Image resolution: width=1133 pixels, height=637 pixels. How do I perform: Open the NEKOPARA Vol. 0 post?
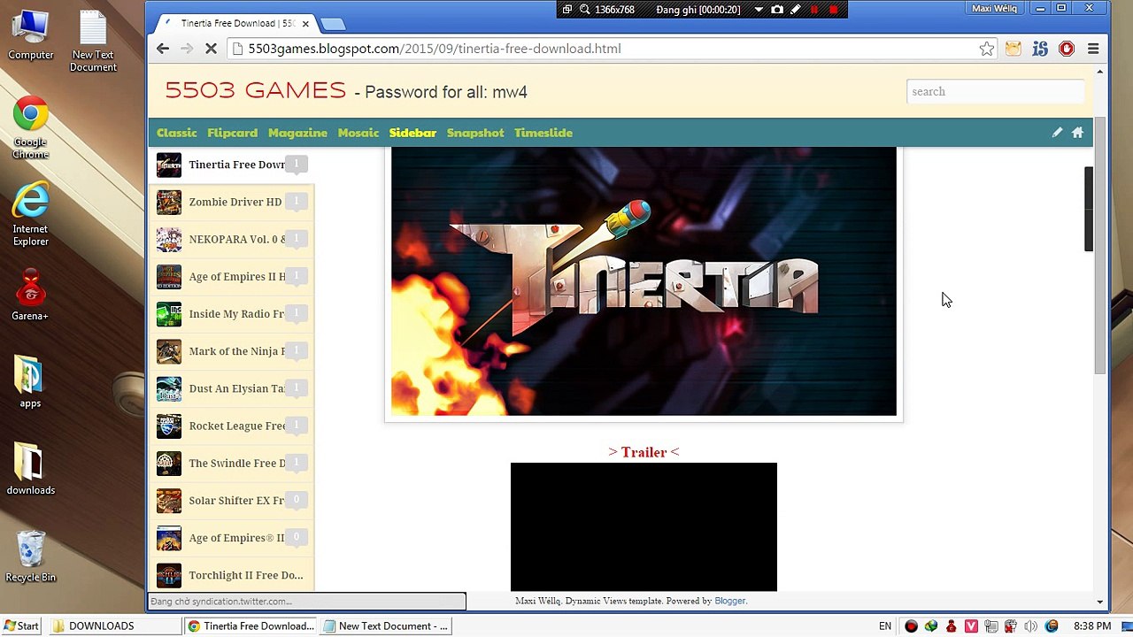click(x=232, y=239)
